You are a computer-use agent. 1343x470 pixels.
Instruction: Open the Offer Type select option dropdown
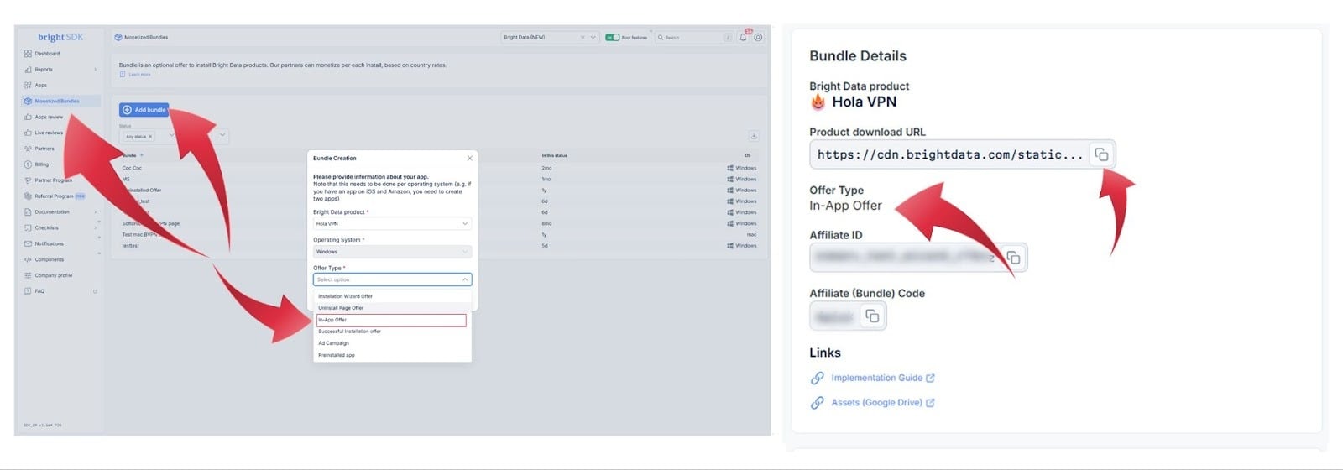(x=392, y=279)
